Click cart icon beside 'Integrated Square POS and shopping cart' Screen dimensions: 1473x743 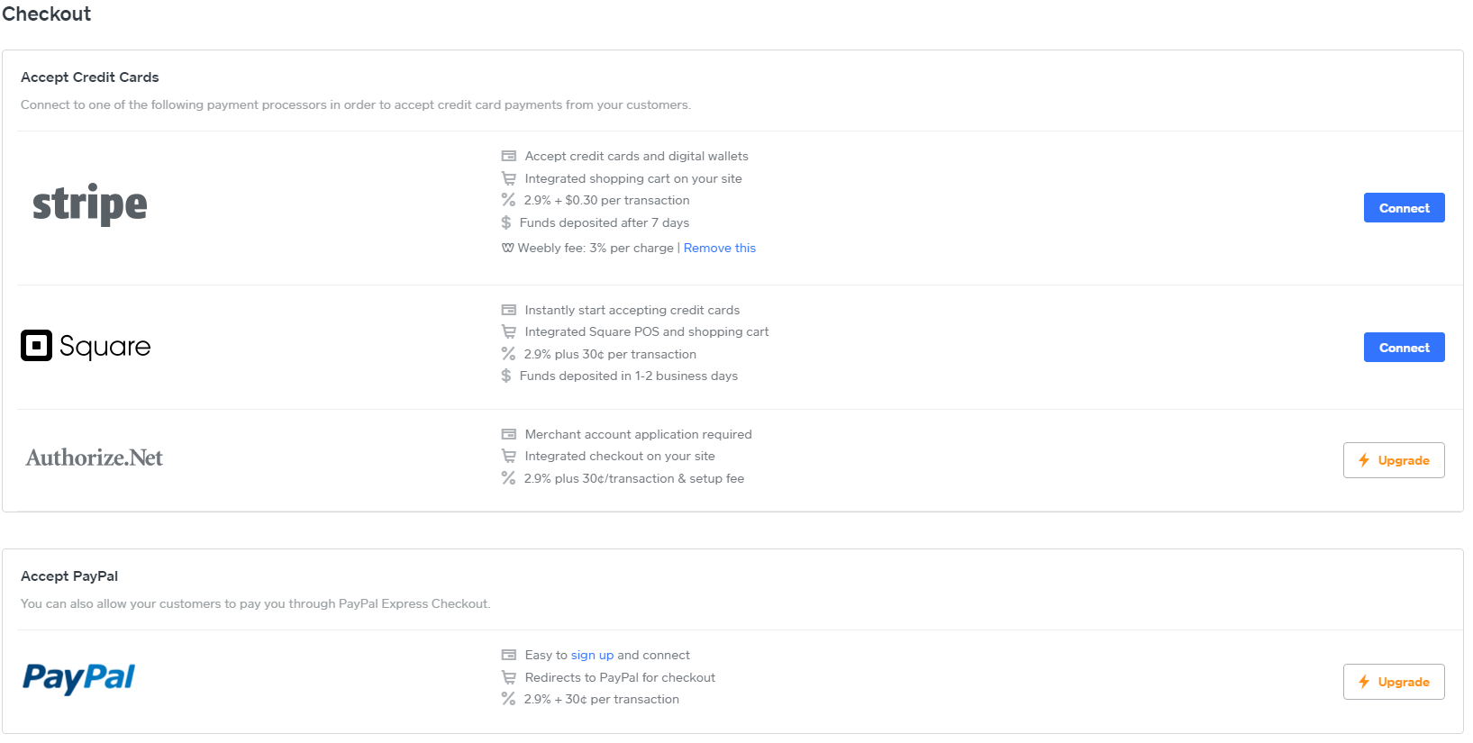pyautogui.click(x=509, y=331)
